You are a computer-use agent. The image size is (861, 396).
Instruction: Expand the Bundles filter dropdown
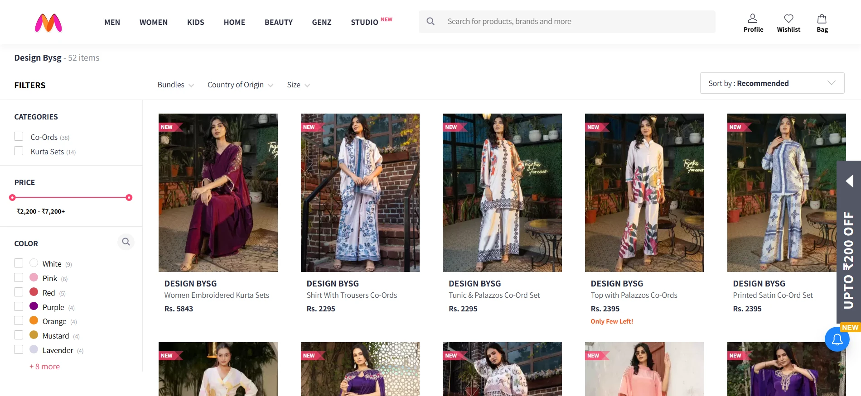[x=175, y=85]
